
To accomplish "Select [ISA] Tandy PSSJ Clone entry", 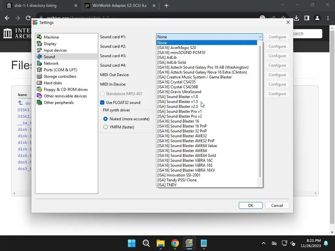I will 207,180.
